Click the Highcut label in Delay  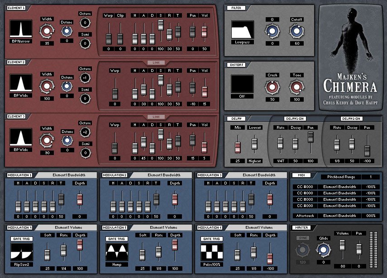(x=255, y=161)
